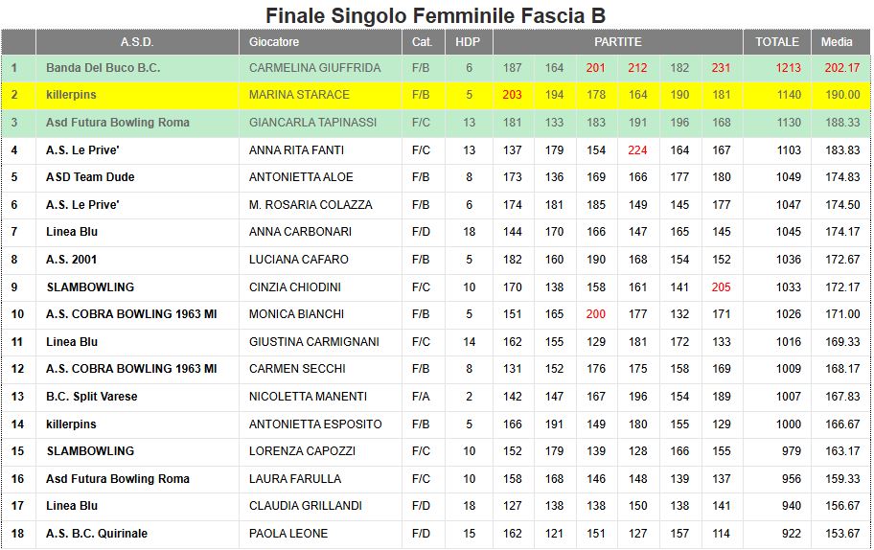Click CARMELINA GIUFFRIDA's 202.17 average
Image resolution: width=874 pixels, height=550 pixels.
point(841,68)
